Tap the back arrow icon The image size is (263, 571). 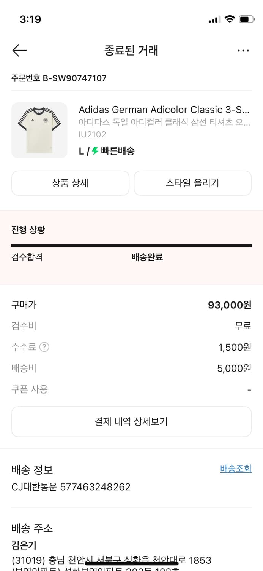coord(19,50)
